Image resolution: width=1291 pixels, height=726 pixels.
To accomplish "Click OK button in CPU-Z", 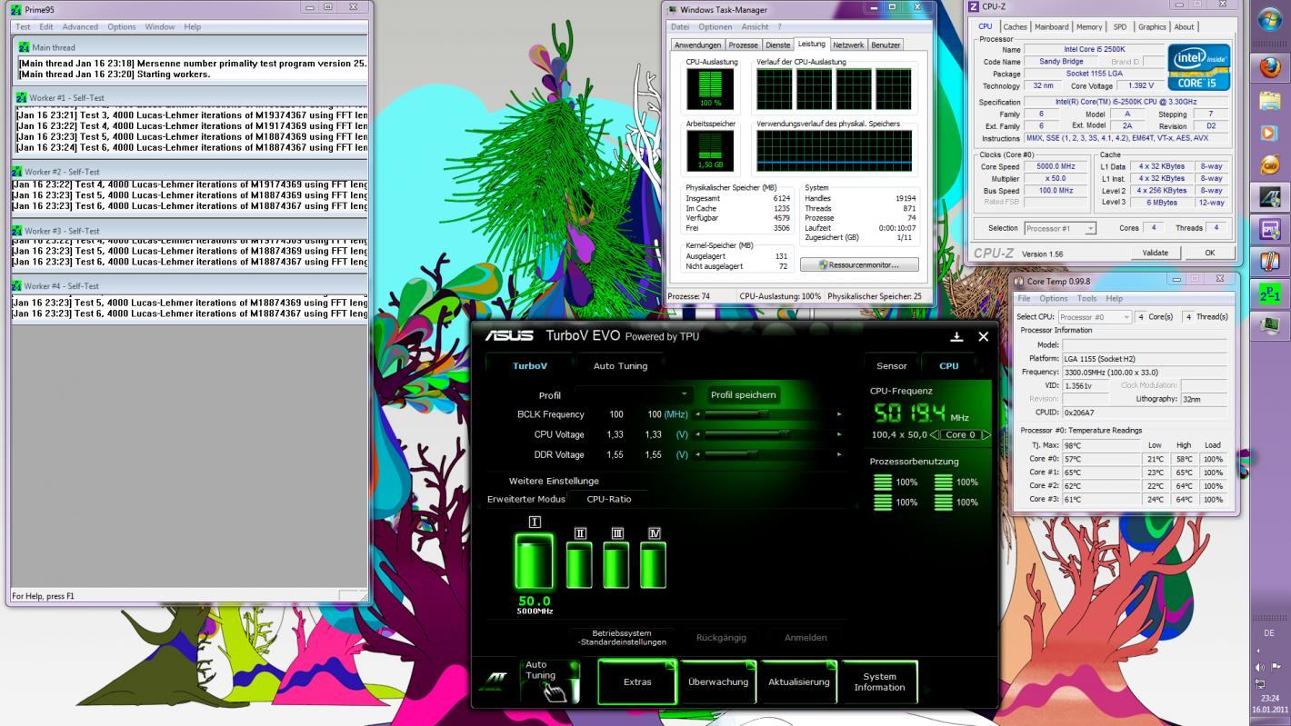I will (1209, 253).
